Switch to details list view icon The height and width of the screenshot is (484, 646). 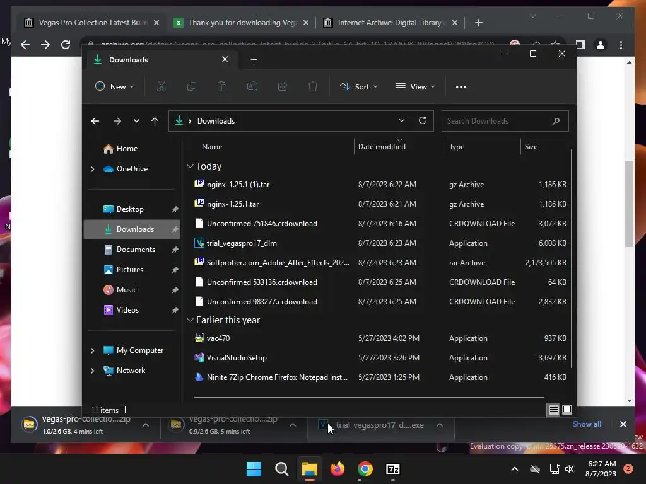click(554, 410)
